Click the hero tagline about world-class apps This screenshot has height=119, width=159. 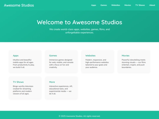(x=79, y=31)
